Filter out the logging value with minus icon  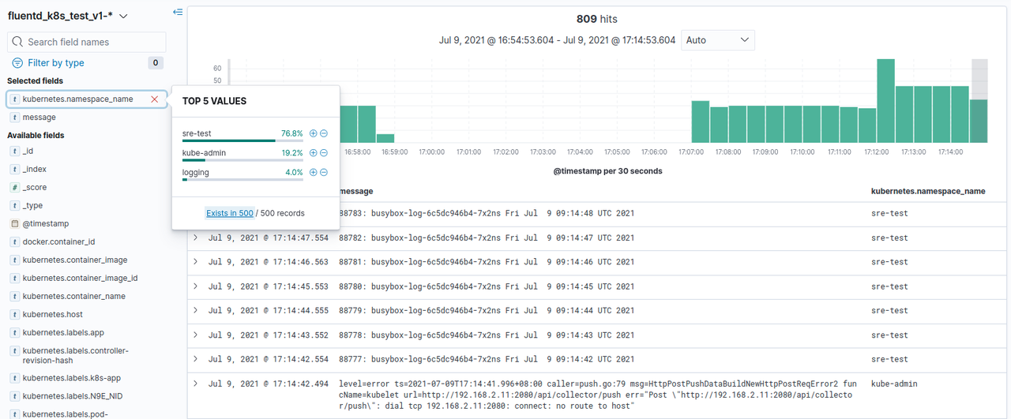coord(324,172)
